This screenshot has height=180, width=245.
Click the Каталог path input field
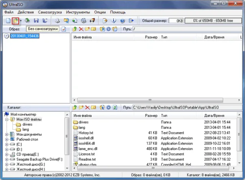pyautogui.click(x=187, y=108)
